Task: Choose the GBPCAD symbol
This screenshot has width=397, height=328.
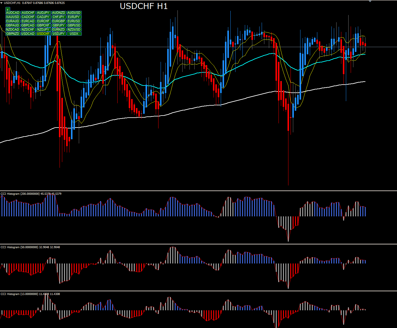Action: pyautogui.click(x=28, y=26)
